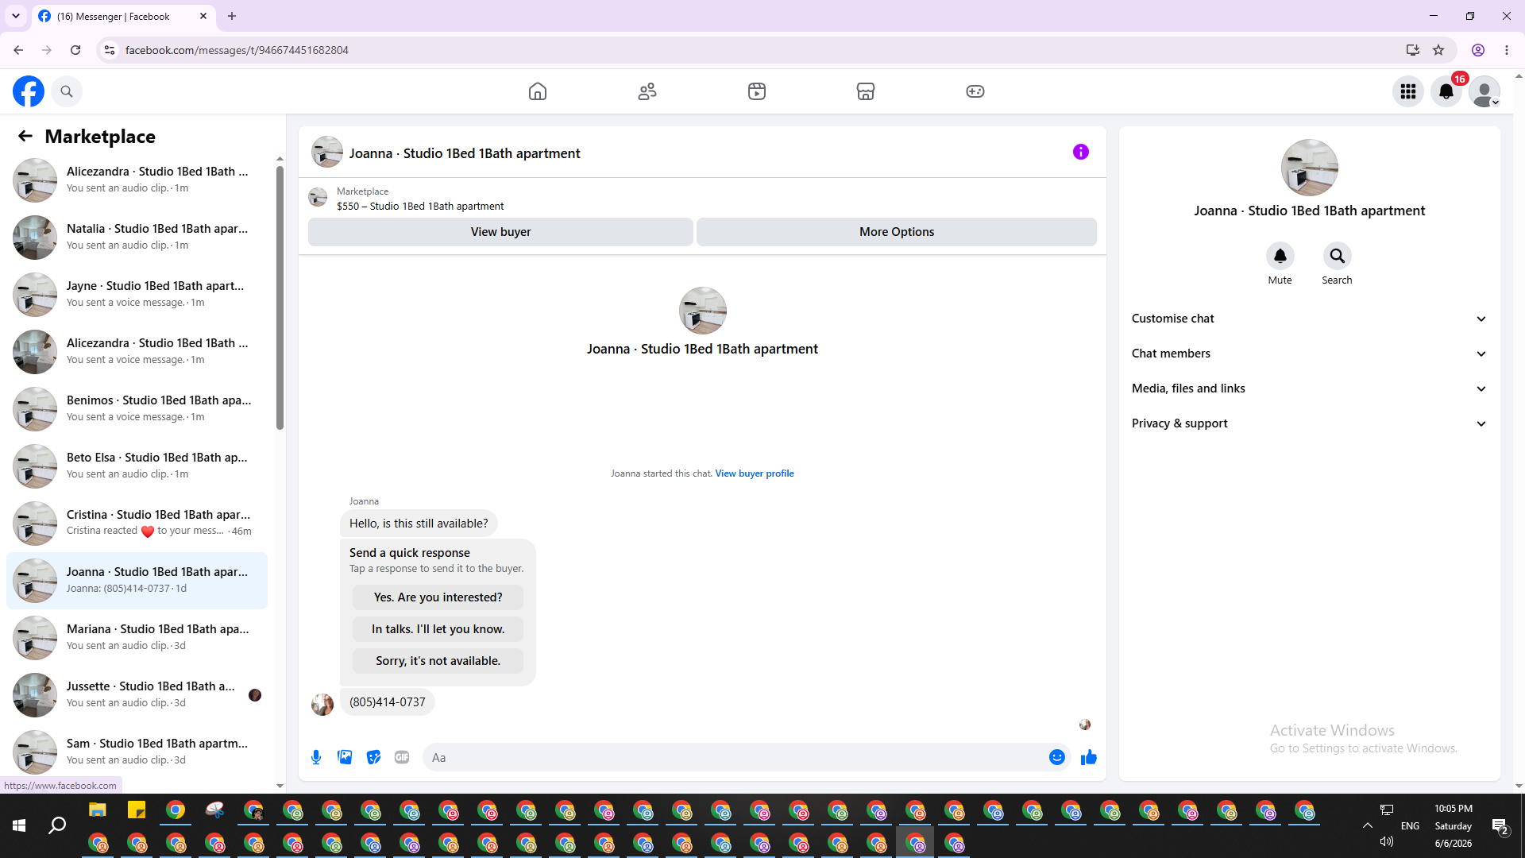The height and width of the screenshot is (858, 1525).
Task: Send quick reply 'Sorry, it's not available.'
Action: (438, 661)
